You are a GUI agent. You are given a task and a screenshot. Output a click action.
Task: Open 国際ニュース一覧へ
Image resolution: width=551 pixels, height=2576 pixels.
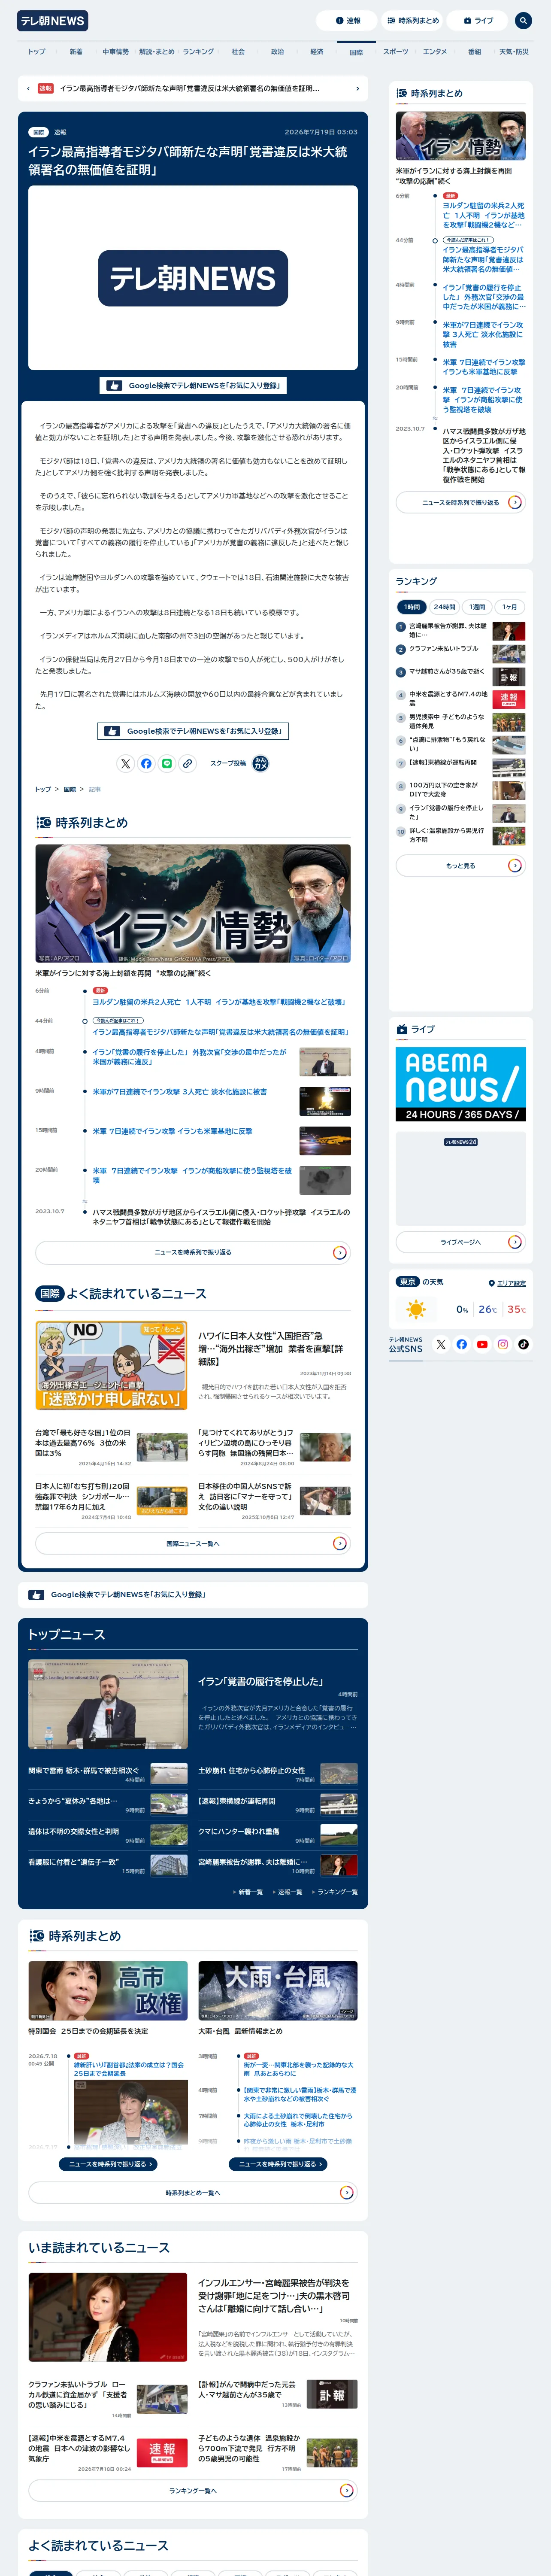[193, 1543]
